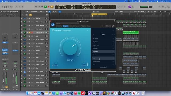Toggle on/off switch for GT Digi Pluck track
171x96 pixels.
tap(46, 33)
